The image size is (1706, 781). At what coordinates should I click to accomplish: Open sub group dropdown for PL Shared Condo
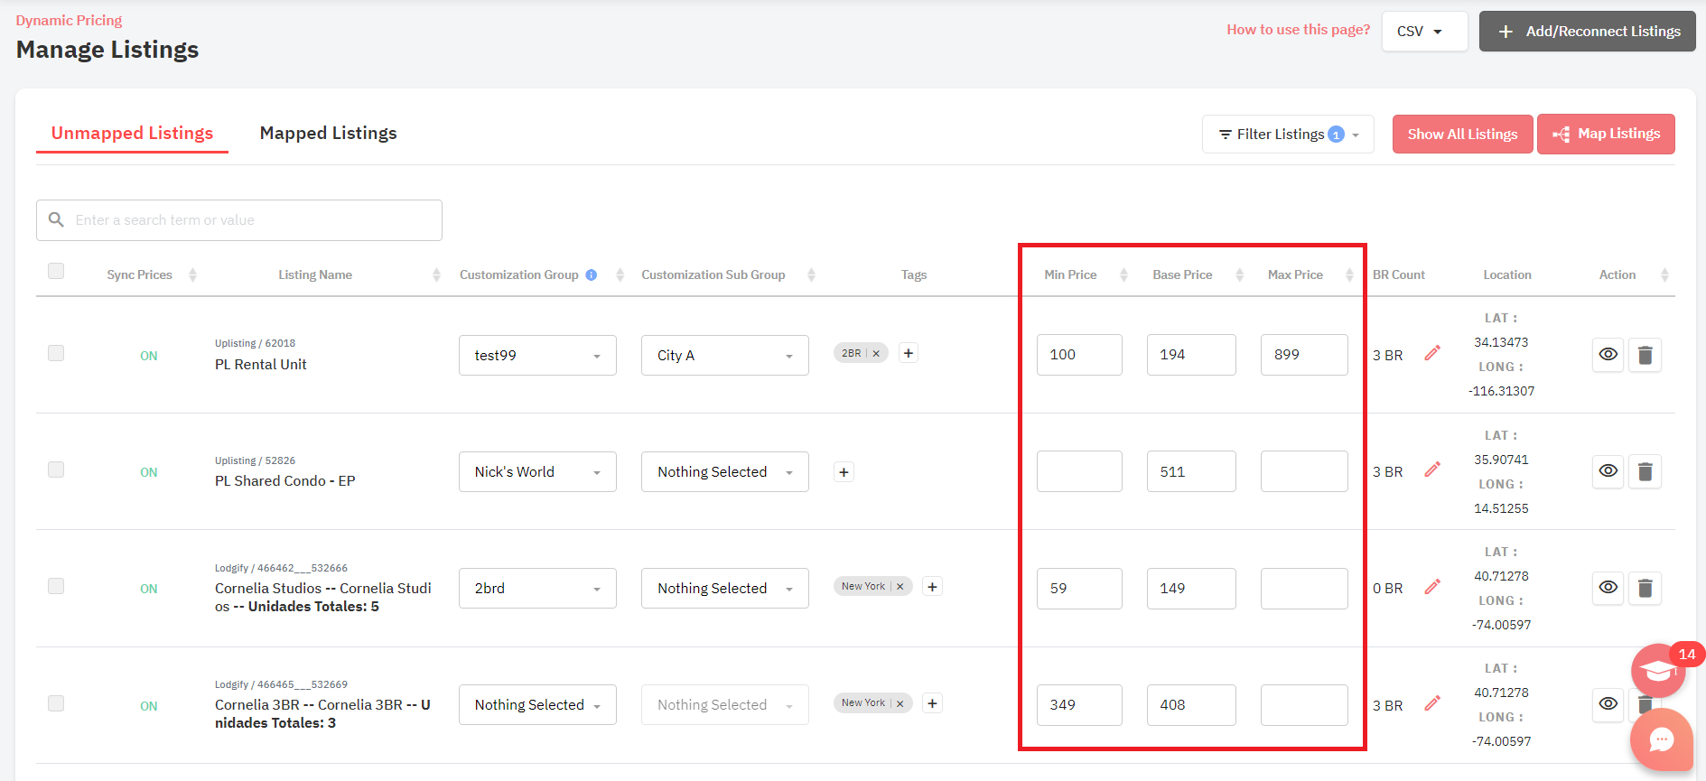click(725, 471)
